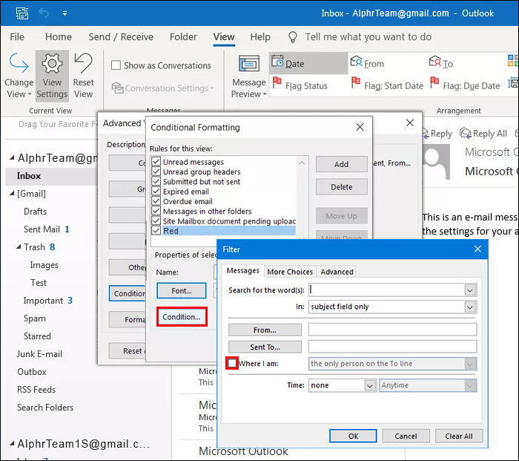Expand the 'In: subject field only' dropdown

tap(470, 307)
